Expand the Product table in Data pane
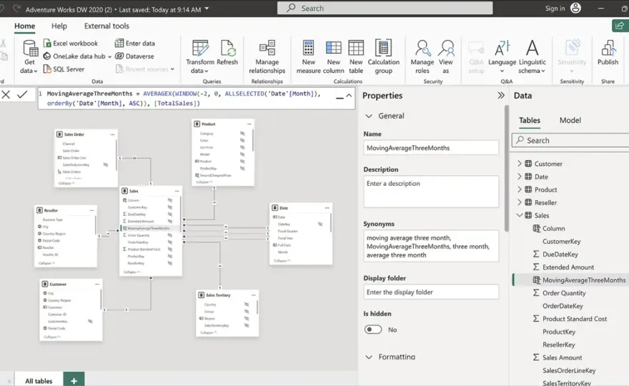Screen dimensions: 629x386 (520, 189)
